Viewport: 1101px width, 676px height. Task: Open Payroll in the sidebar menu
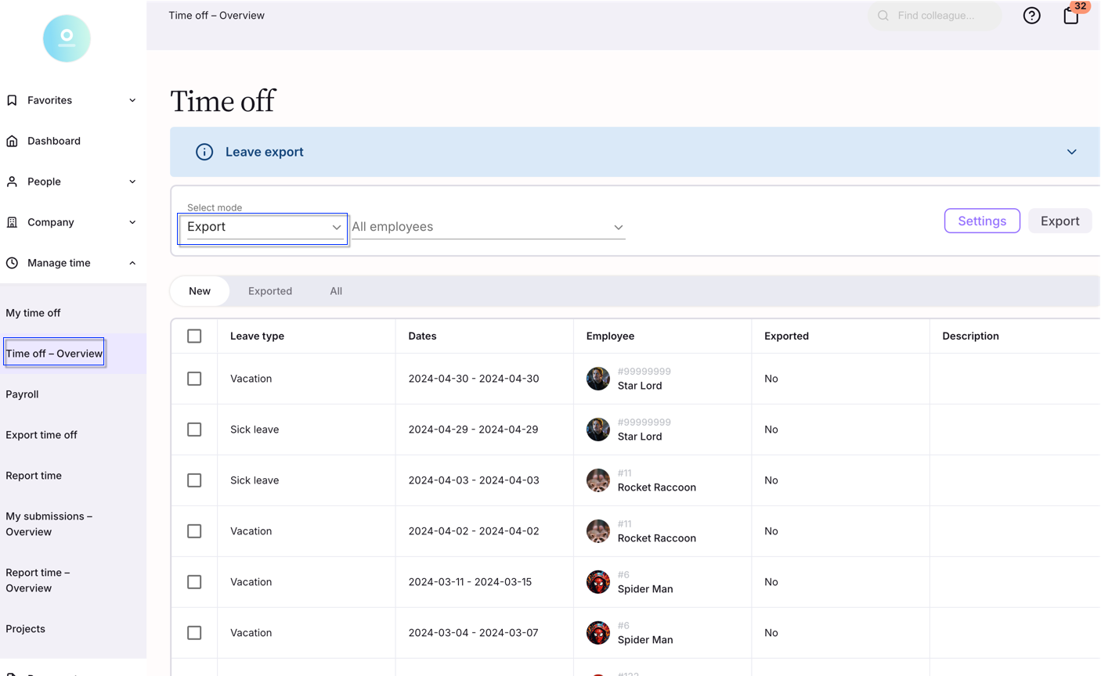(22, 394)
